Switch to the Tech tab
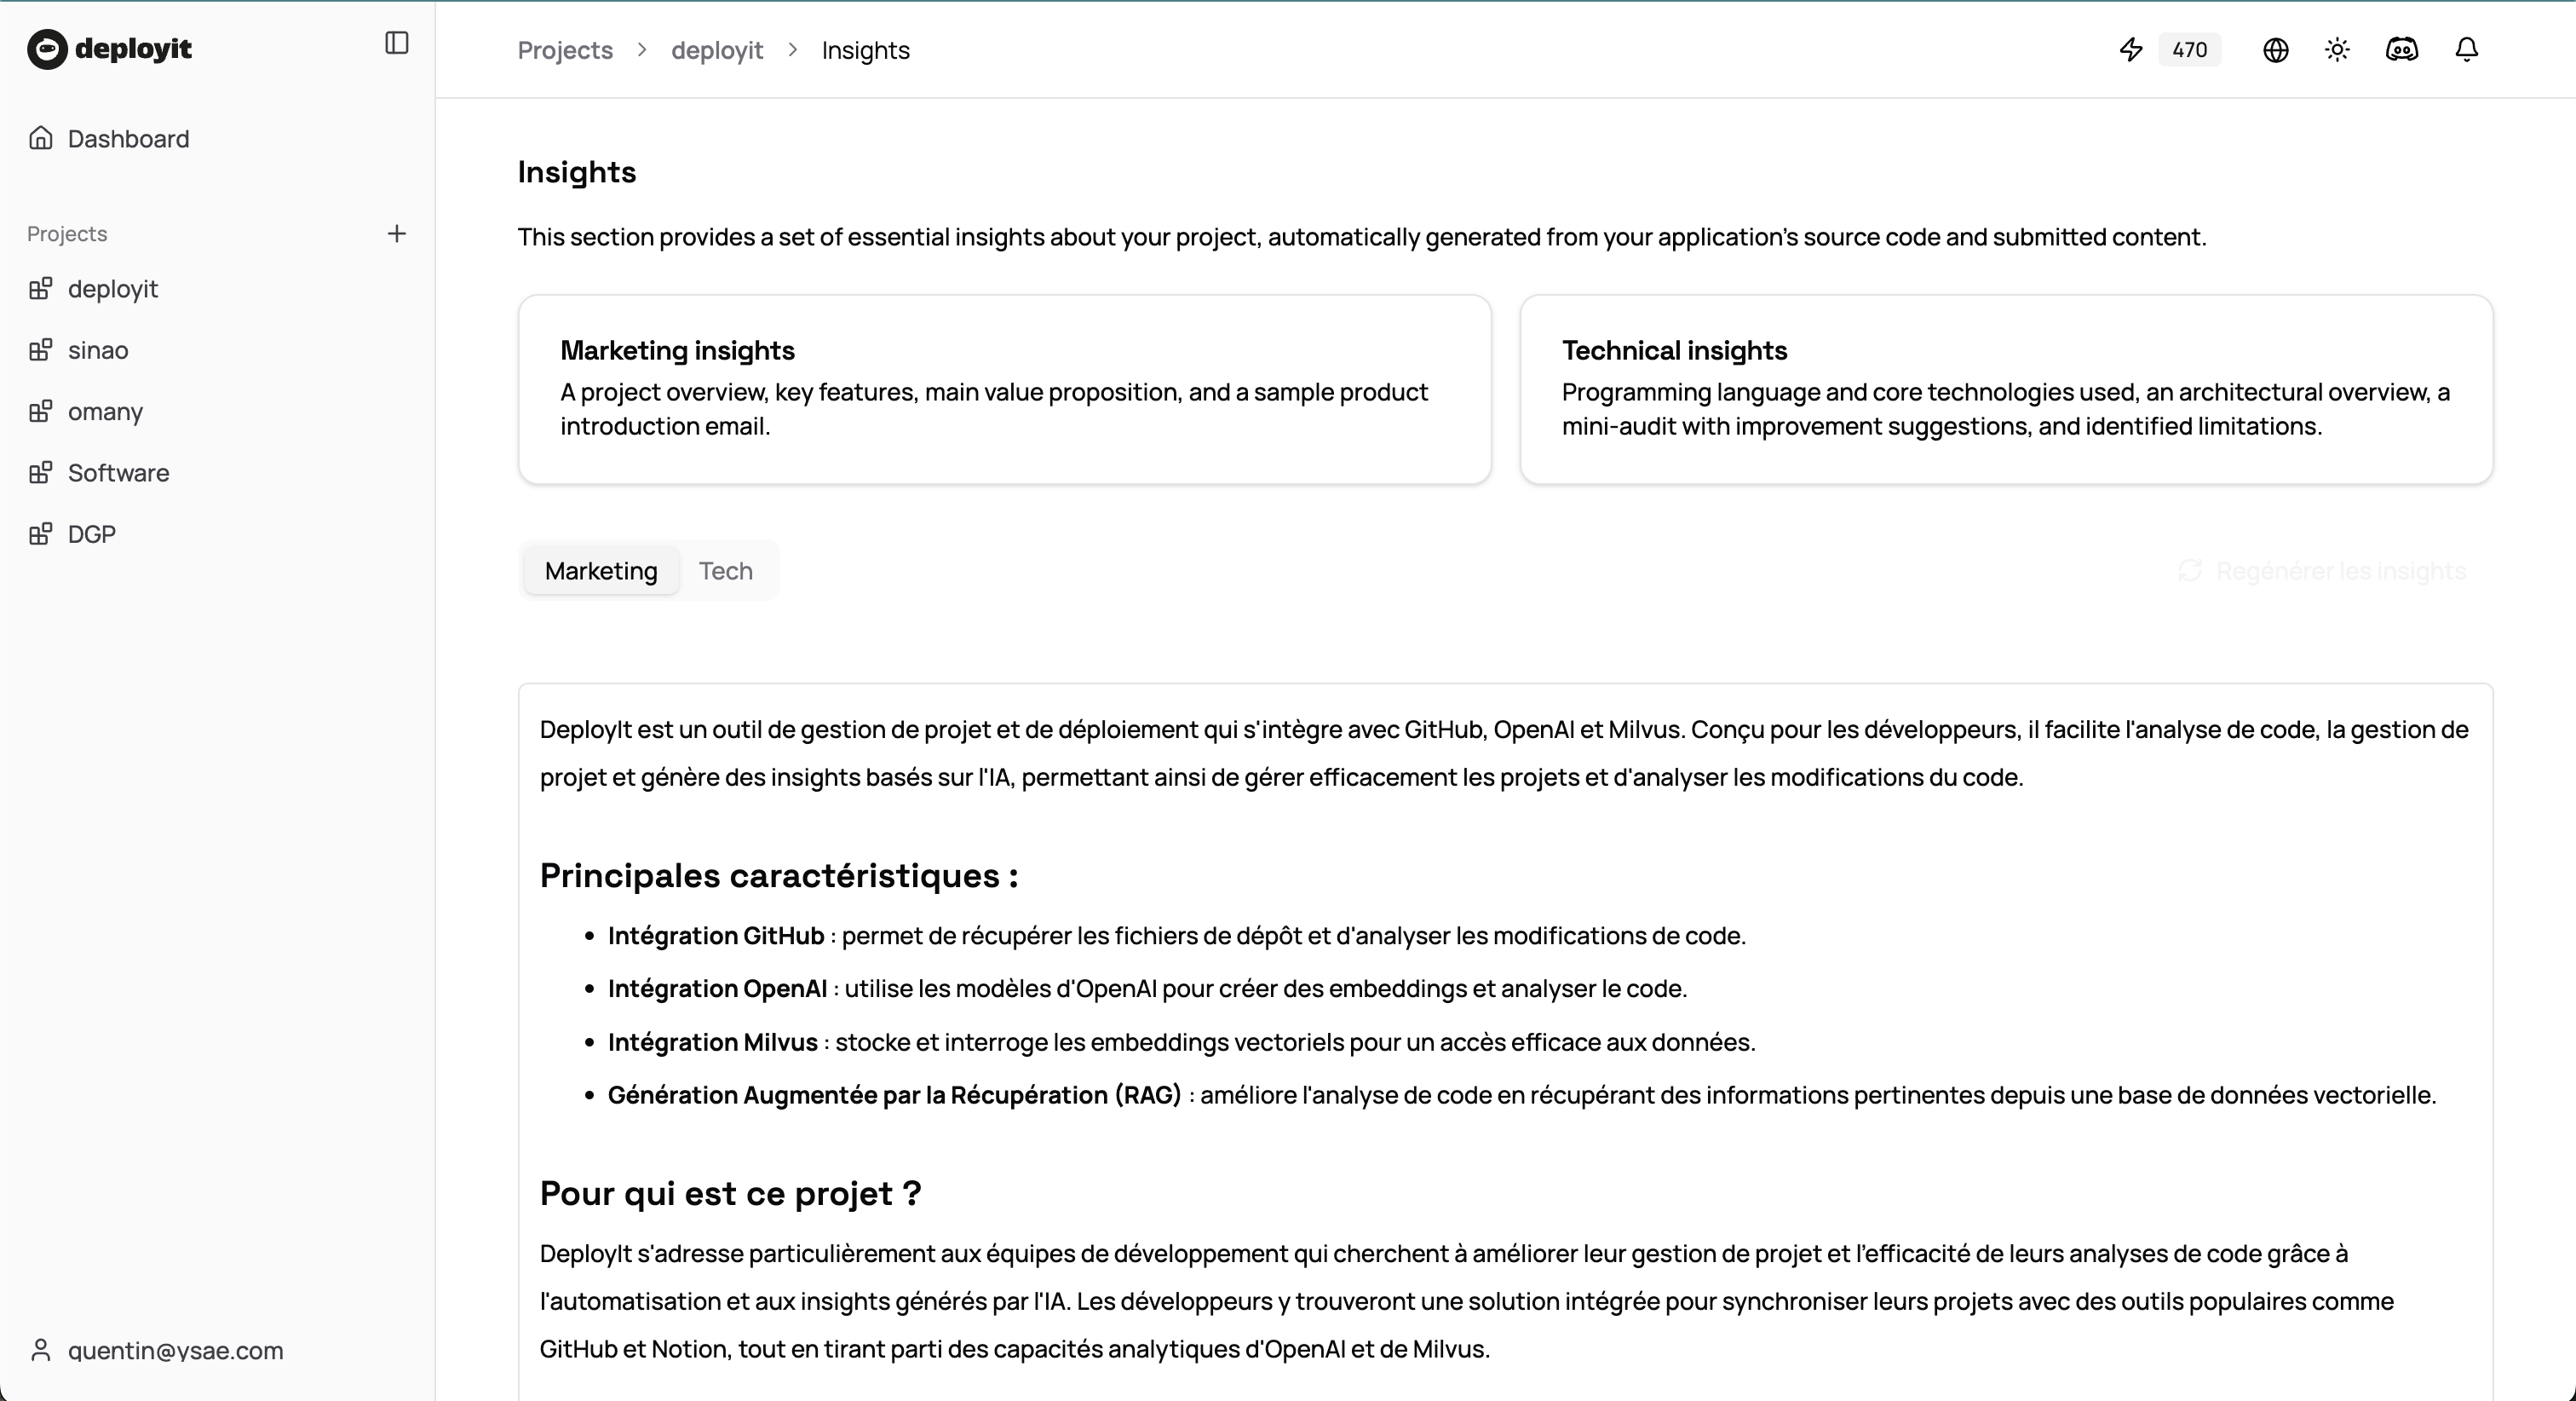This screenshot has width=2576, height=1401. pyautogui.click(x=724, y=570)
